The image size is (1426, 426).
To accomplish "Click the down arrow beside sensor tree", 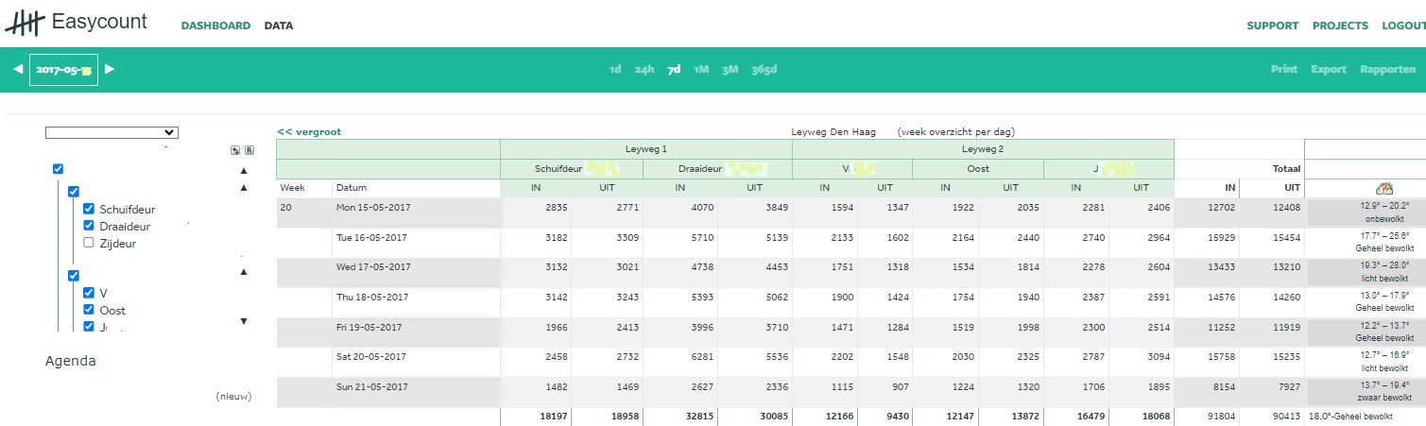I will pyautogui.click(x=244, y=321).
